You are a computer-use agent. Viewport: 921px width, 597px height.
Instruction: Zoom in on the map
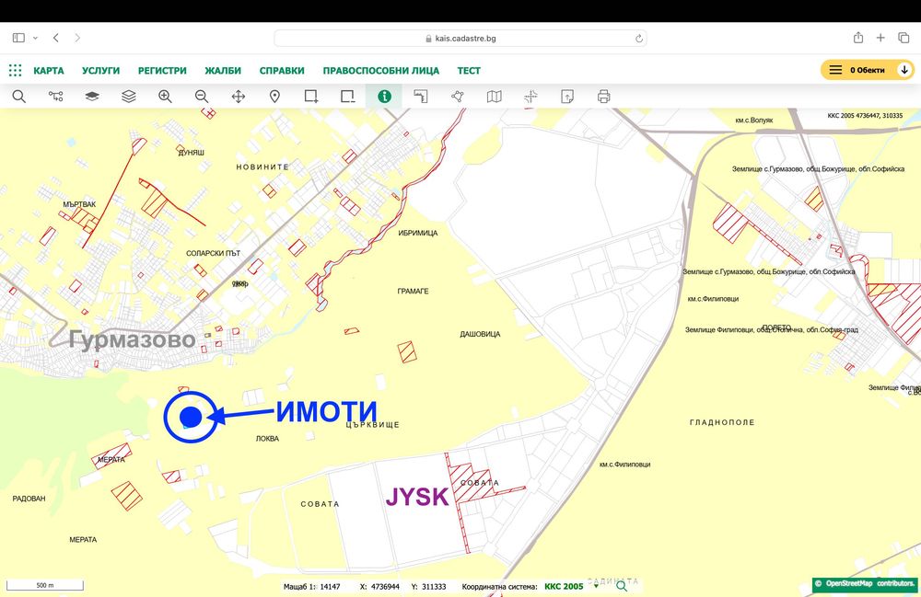165,97
